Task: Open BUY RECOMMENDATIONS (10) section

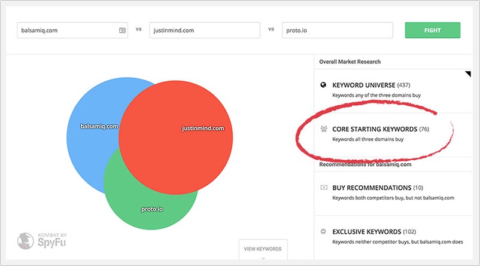Action: (393, 194)
